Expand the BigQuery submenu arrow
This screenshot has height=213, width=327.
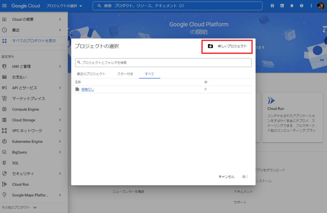click(x=60, y=152)
